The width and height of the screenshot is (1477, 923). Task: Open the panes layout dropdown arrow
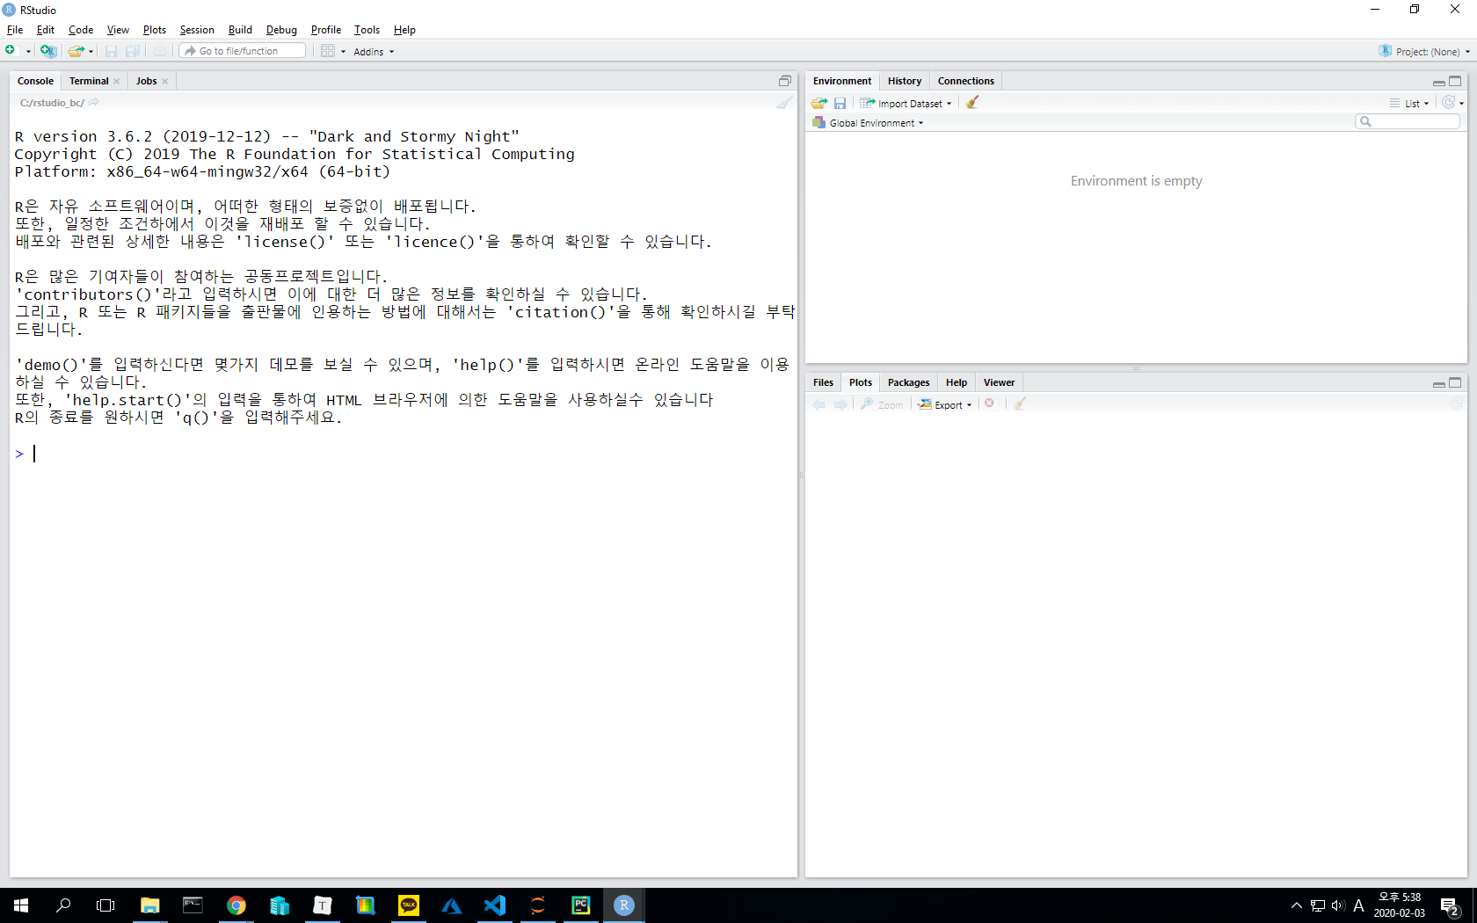coord(343,52)
